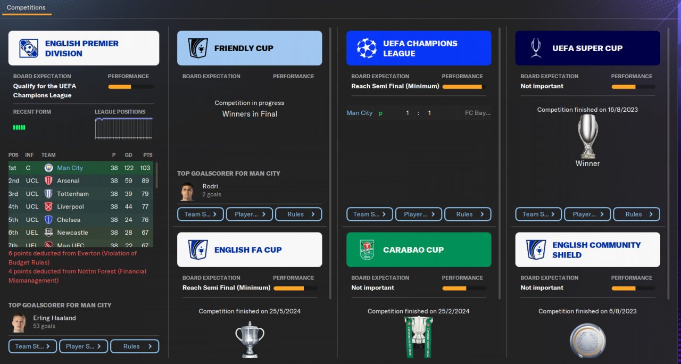
Task: Click the Premier Division performance bar
Action: click(x=131, y=87)
